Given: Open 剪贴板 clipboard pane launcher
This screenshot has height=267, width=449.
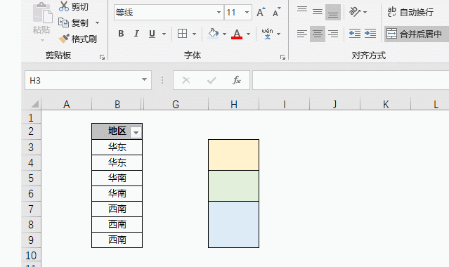Looking at the screenshot, I should pos(102,58).
